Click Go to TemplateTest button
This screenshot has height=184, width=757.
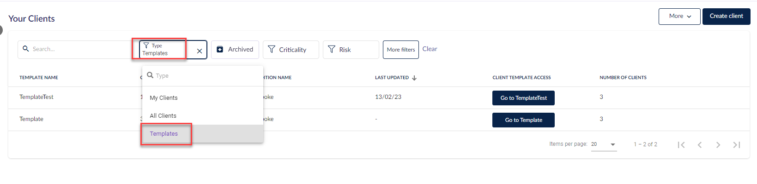coord(523,98)
